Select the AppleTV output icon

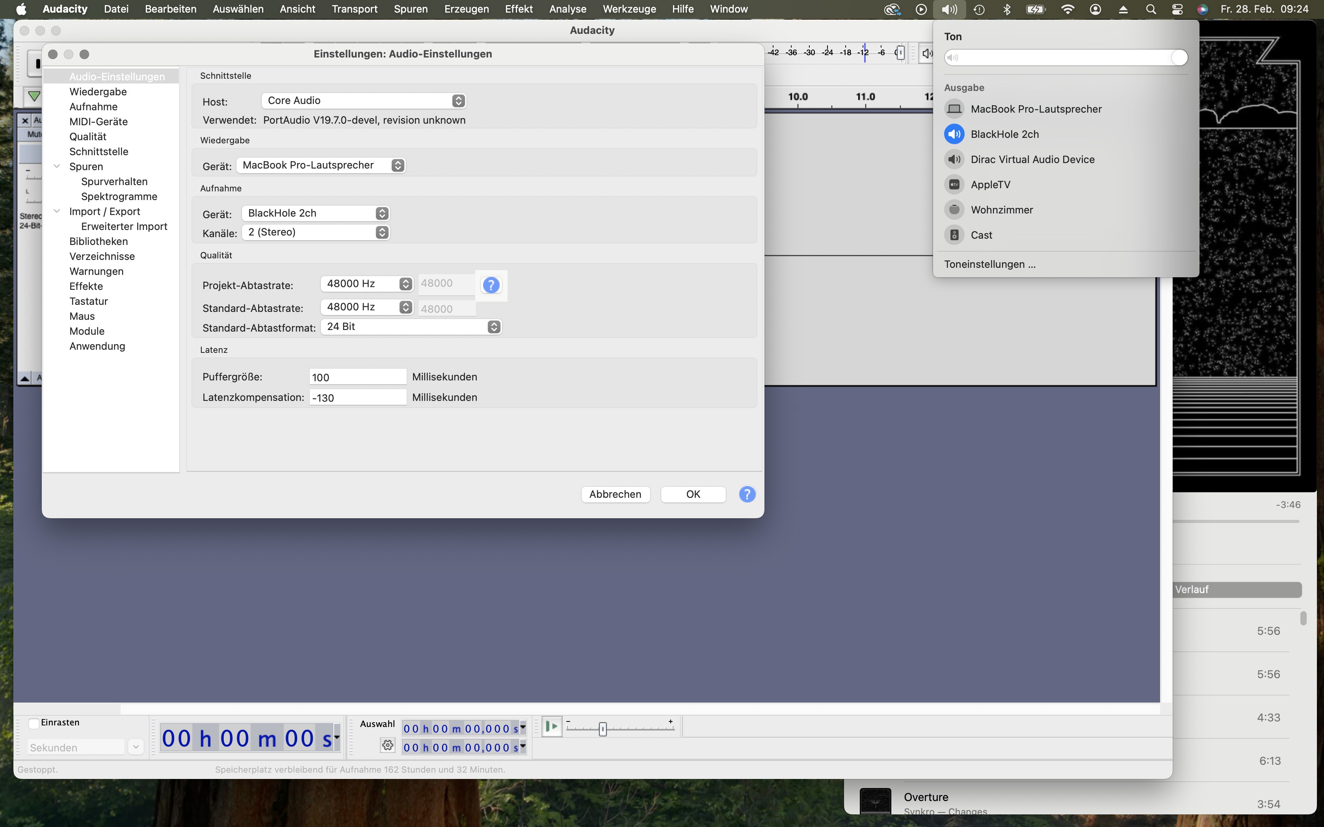954,184
